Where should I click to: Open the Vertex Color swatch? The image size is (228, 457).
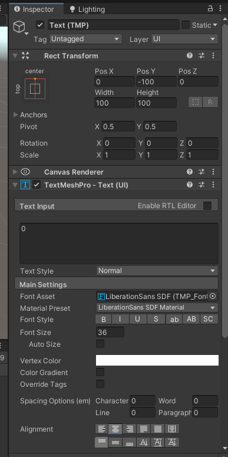157,360
